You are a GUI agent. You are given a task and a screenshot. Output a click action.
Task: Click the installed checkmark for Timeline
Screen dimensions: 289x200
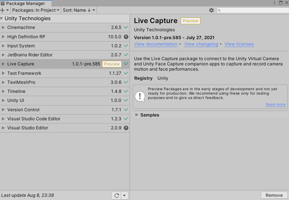point(126,91)
